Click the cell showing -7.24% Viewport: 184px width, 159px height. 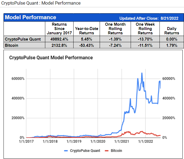(x=115, y=45)
